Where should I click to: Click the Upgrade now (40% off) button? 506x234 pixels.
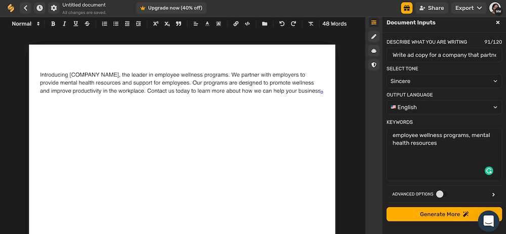(x=171, y=8)
